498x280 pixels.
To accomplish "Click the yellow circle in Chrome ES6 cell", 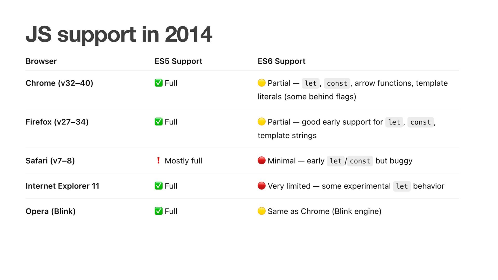I will 261,83.
